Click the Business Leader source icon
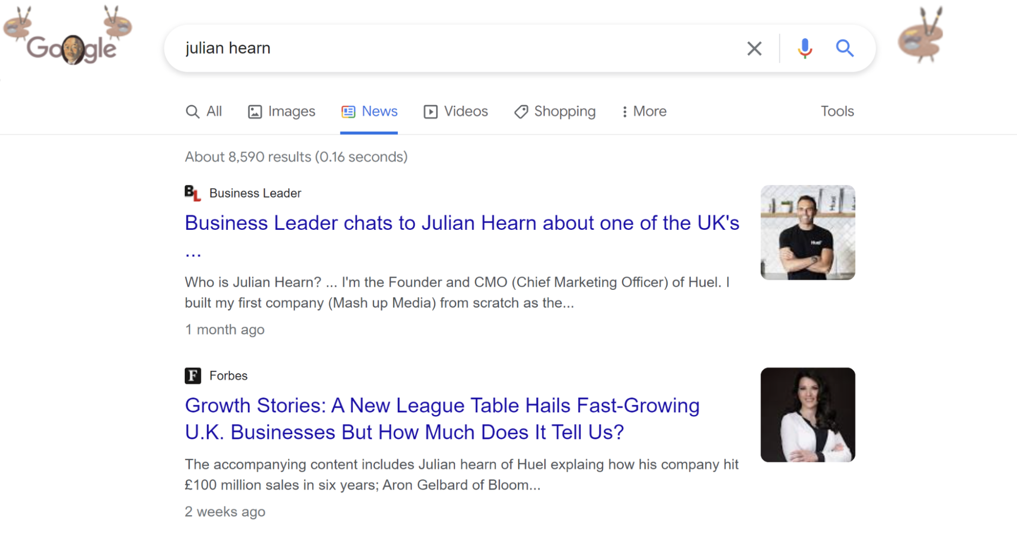 click(x=193, y=193)
